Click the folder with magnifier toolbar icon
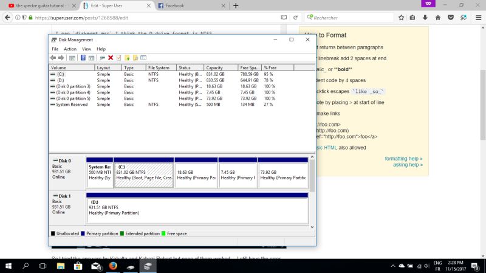486x273 pixels. (x=135, y=58)
